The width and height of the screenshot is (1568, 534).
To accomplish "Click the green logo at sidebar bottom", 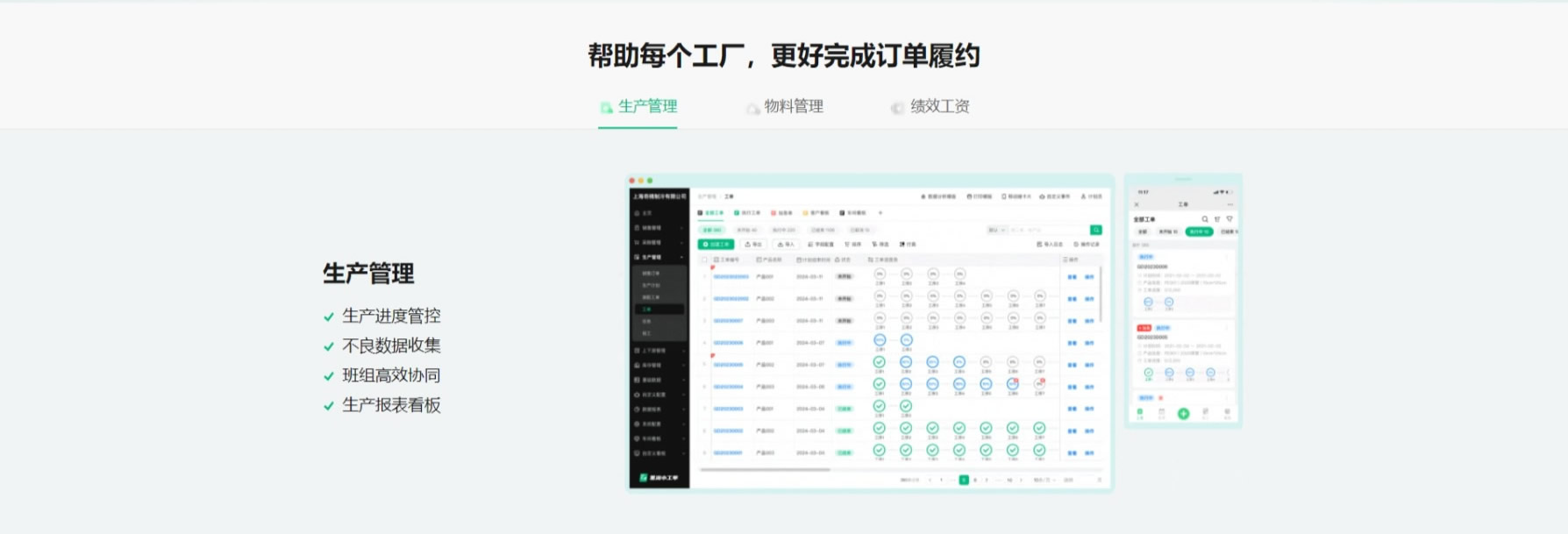I will (644, 478).
